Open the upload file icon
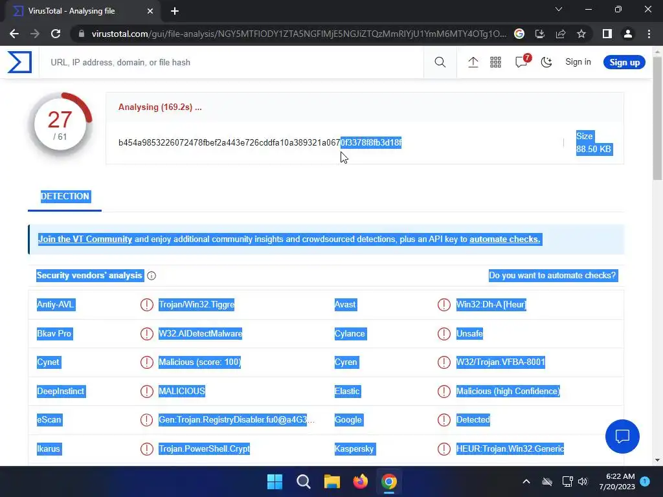The height and width of the screenshot is (497, 663). pos(473,62)
